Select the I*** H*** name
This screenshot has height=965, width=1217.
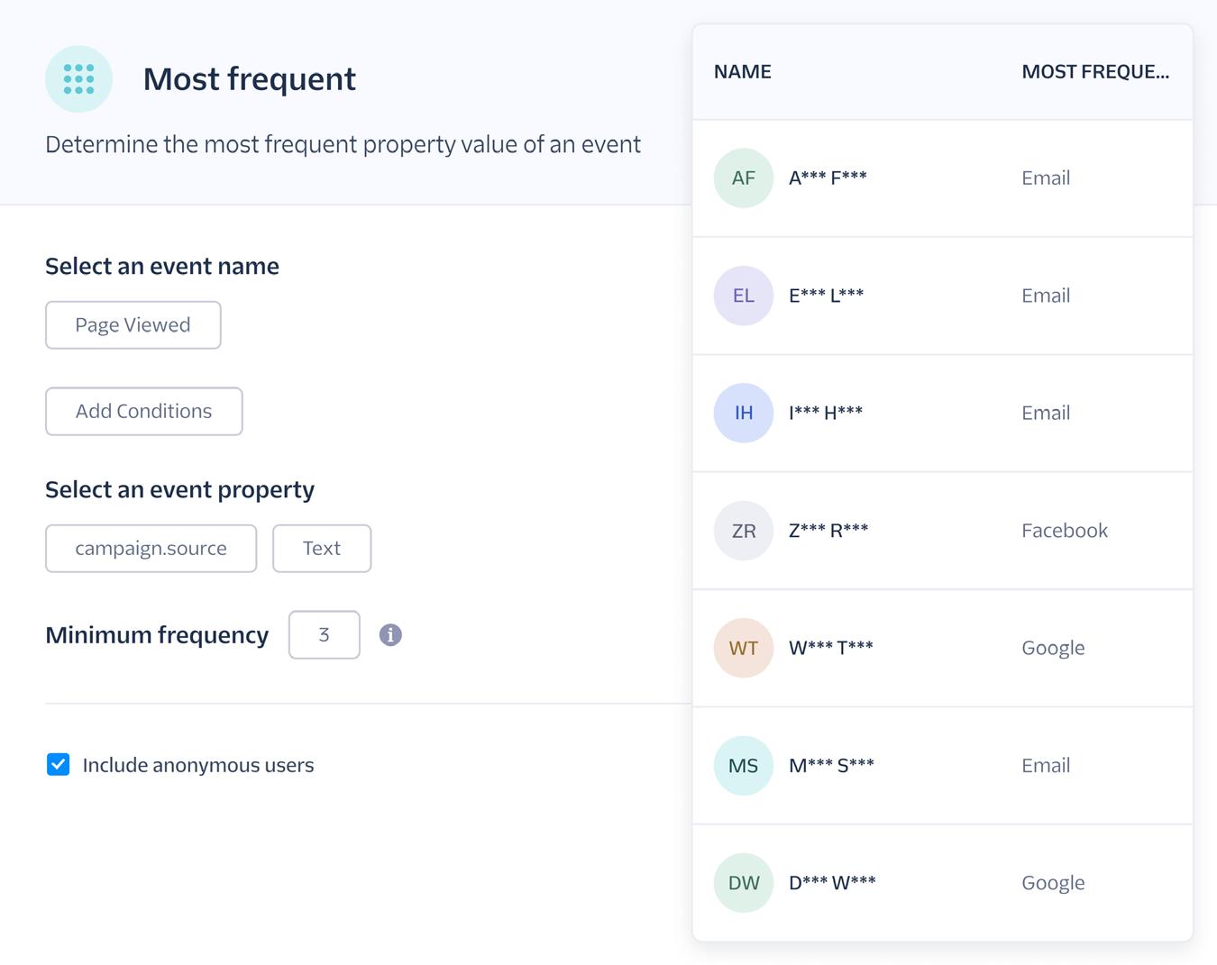click(826, 413)
